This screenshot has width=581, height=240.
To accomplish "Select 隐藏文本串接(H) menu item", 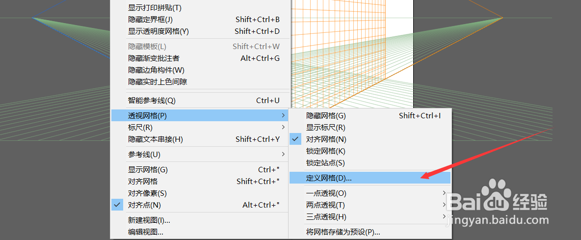I will click(x=200, y=139).
